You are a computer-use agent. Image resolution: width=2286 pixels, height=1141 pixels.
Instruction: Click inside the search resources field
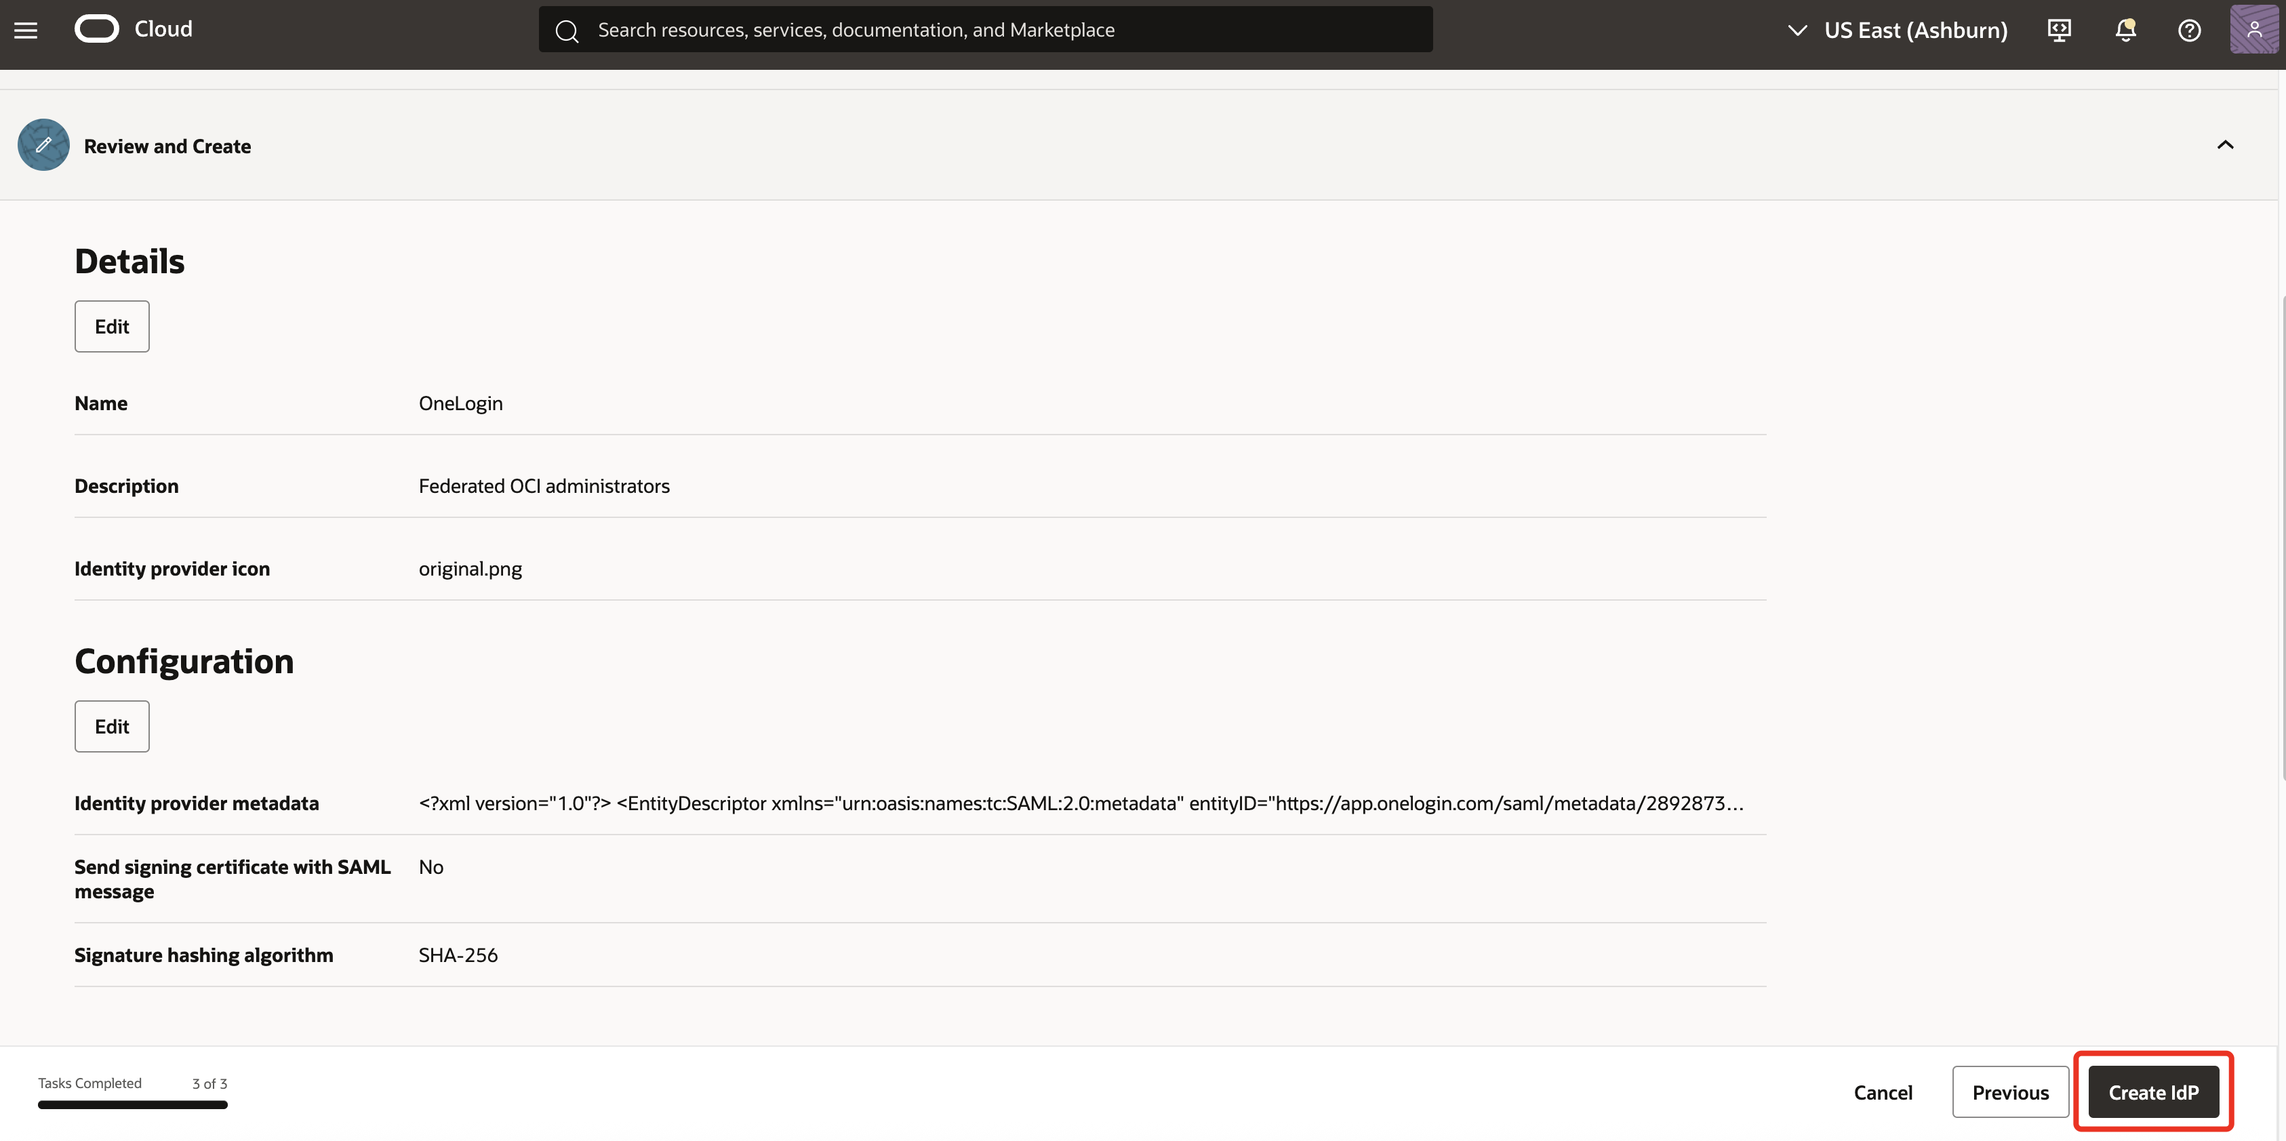click(976, 28)
